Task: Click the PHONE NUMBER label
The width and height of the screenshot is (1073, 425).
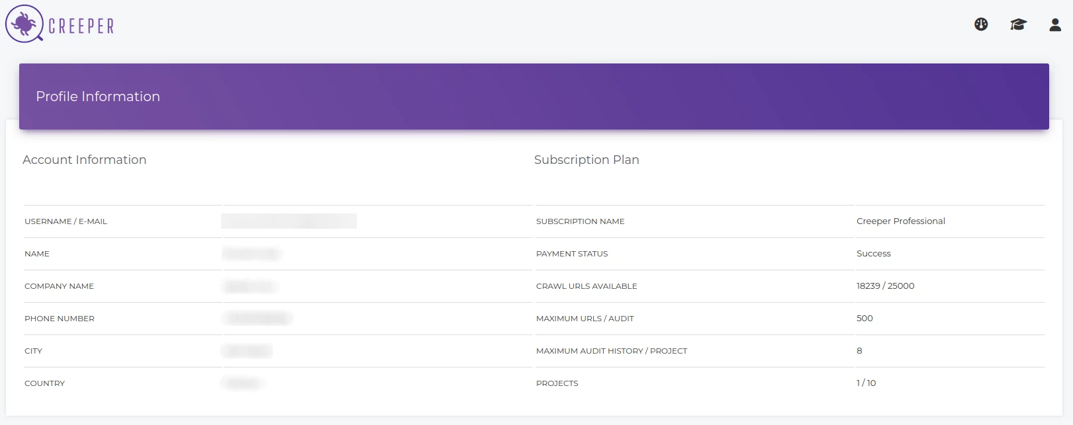Action: pos(60,319)
